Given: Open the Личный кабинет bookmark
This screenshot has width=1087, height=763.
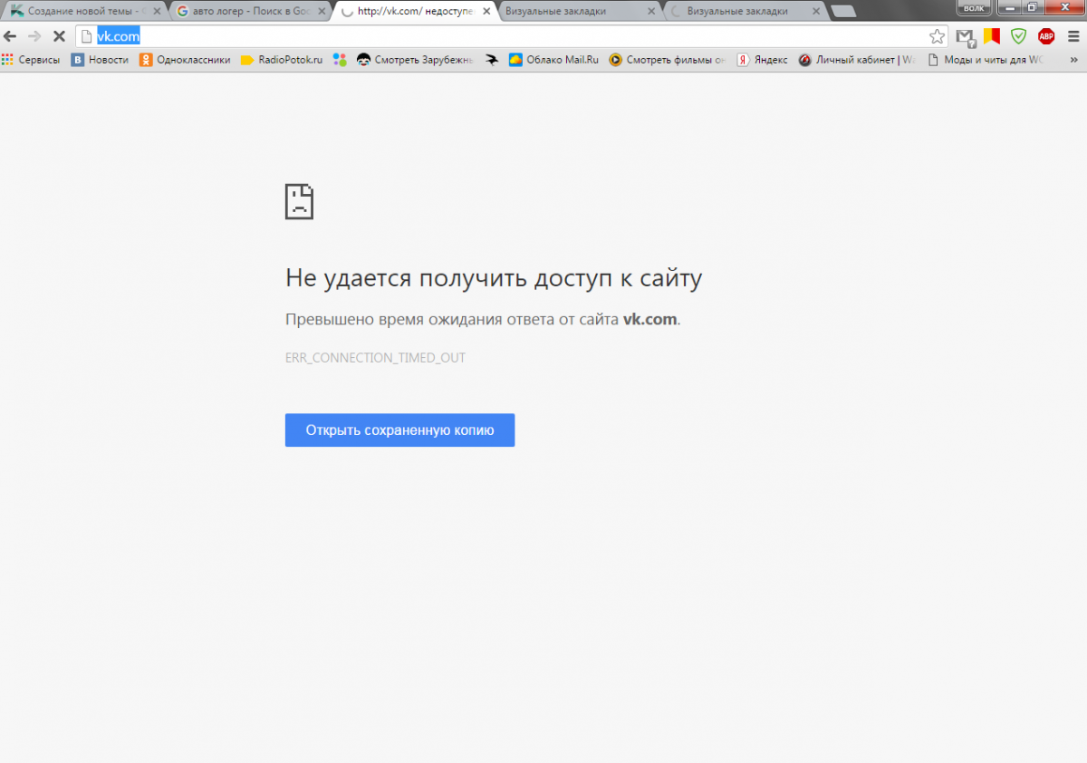Looking at the screenshot, I should click(x=857, y=60).
